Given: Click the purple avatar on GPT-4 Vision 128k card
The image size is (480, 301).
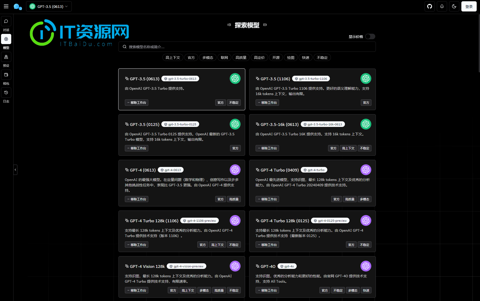Looking at the screenshot, I should [235, 266].
